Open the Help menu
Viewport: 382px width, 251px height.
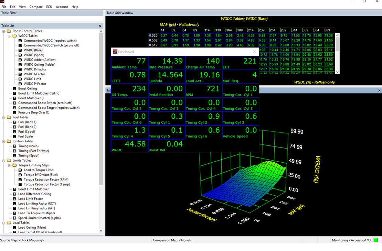click(x=75, y=7)
